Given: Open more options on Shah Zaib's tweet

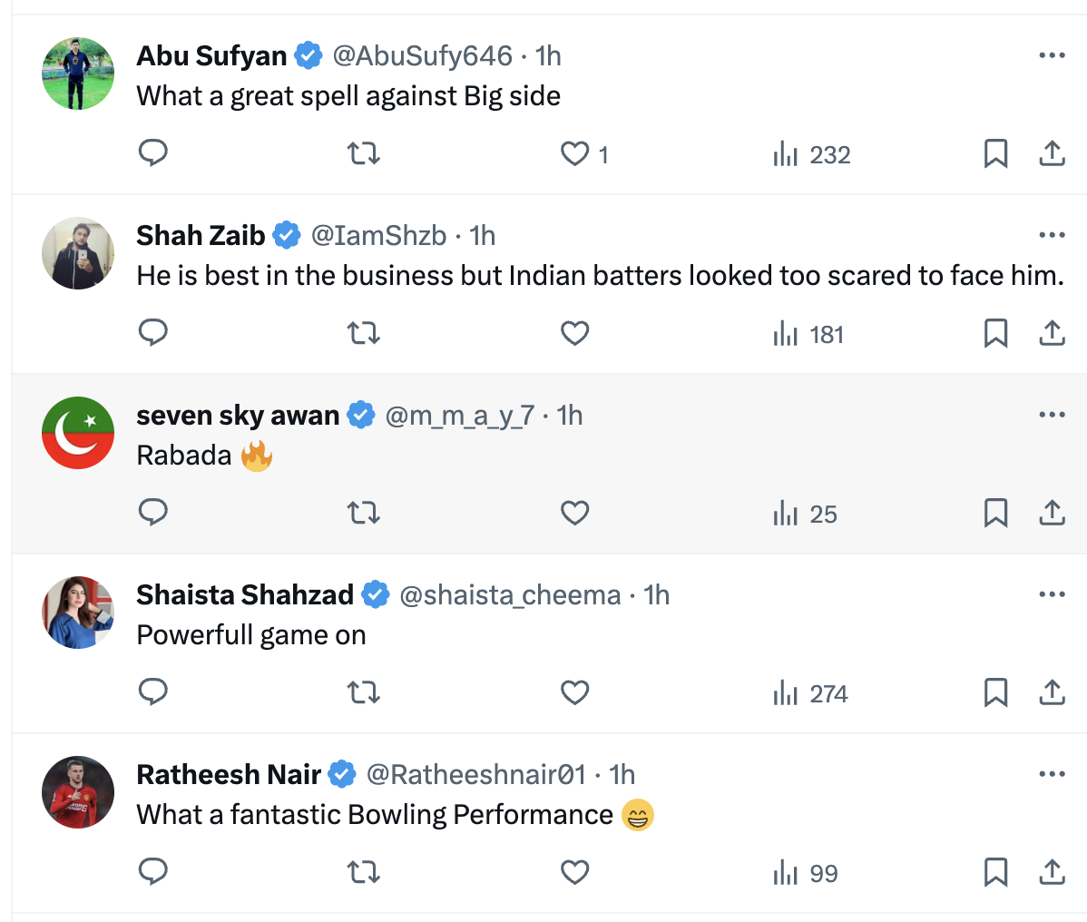Looking at the screenshot, I should 1052,235.
